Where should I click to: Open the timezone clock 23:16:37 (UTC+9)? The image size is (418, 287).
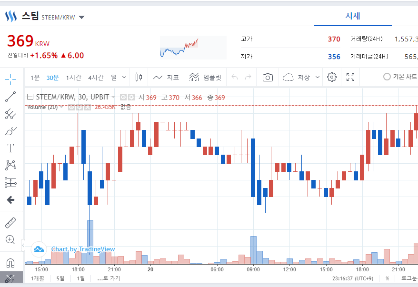(x=353, y=279)
